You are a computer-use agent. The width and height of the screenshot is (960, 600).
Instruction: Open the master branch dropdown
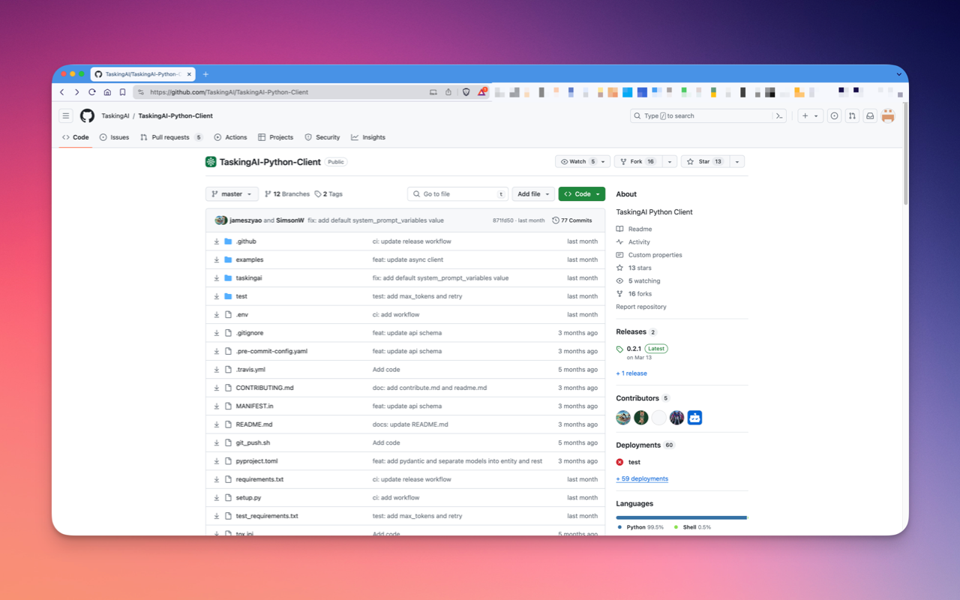coord(231,193)
